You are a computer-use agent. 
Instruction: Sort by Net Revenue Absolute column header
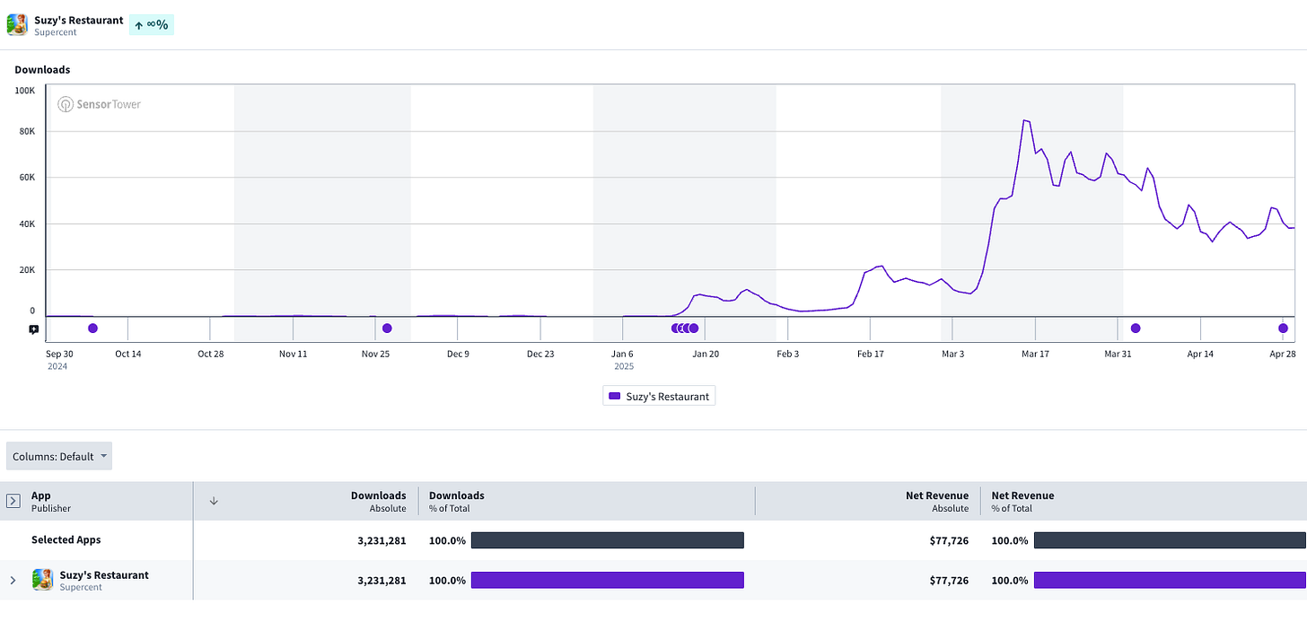click(x=937, y=501)
